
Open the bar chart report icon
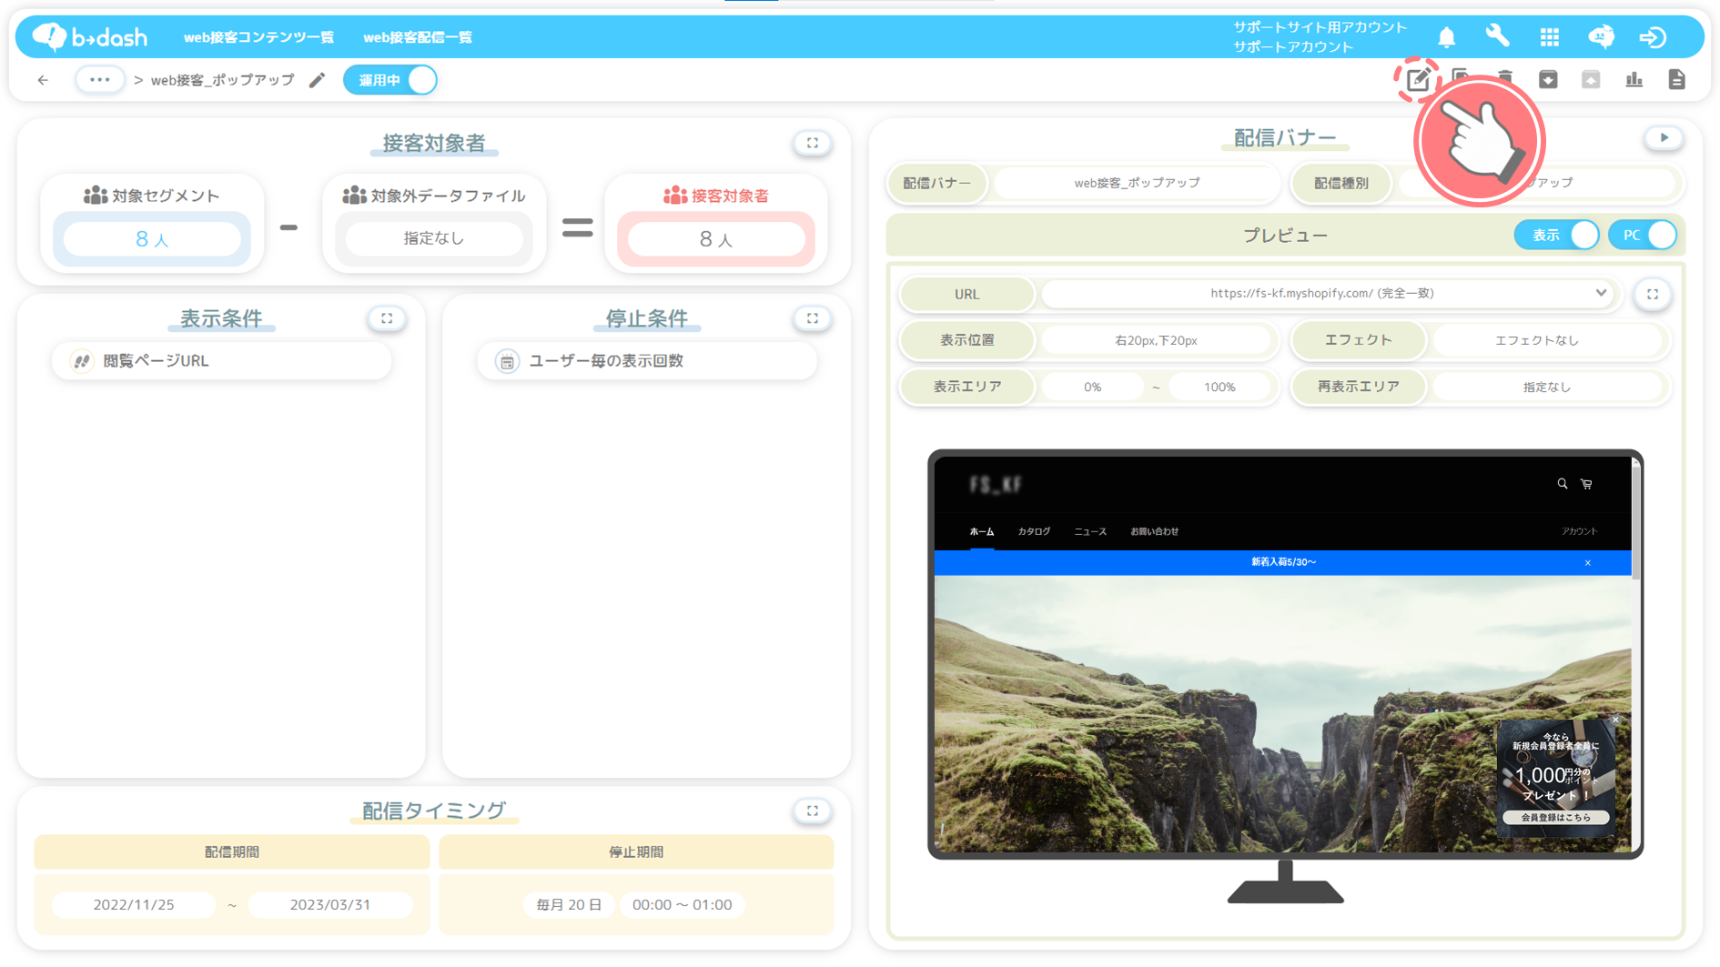(1634, 80)
